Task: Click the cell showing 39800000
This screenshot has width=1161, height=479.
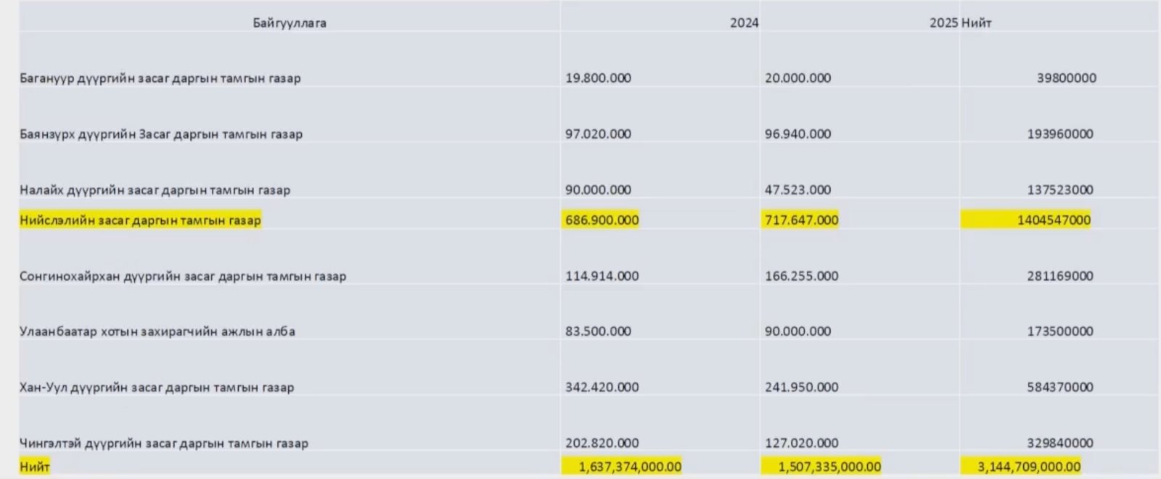Action: (1066, 78)
